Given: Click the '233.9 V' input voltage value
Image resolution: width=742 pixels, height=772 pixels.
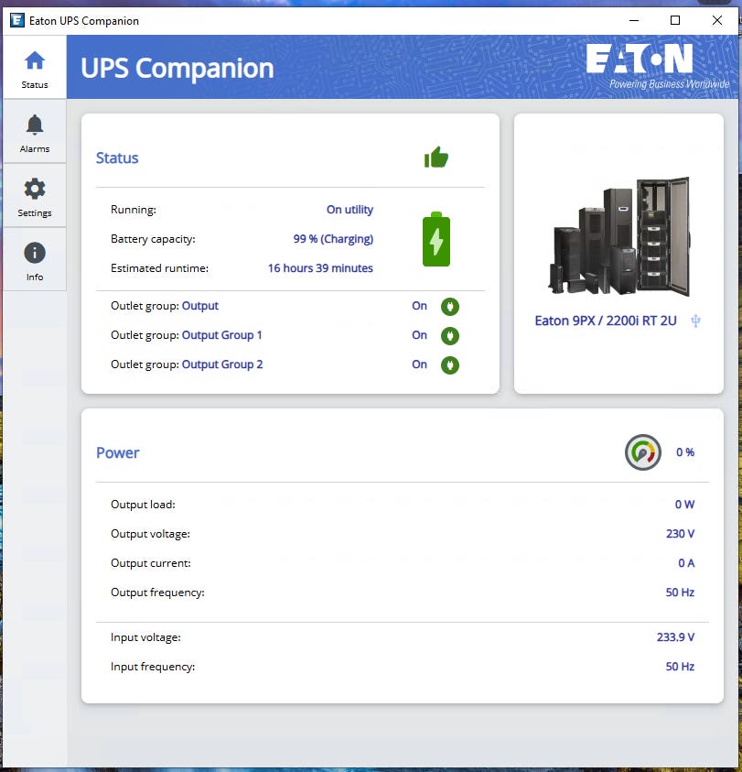Looking at the screenshot, I should pyautogui.click(x=675, y=637).
